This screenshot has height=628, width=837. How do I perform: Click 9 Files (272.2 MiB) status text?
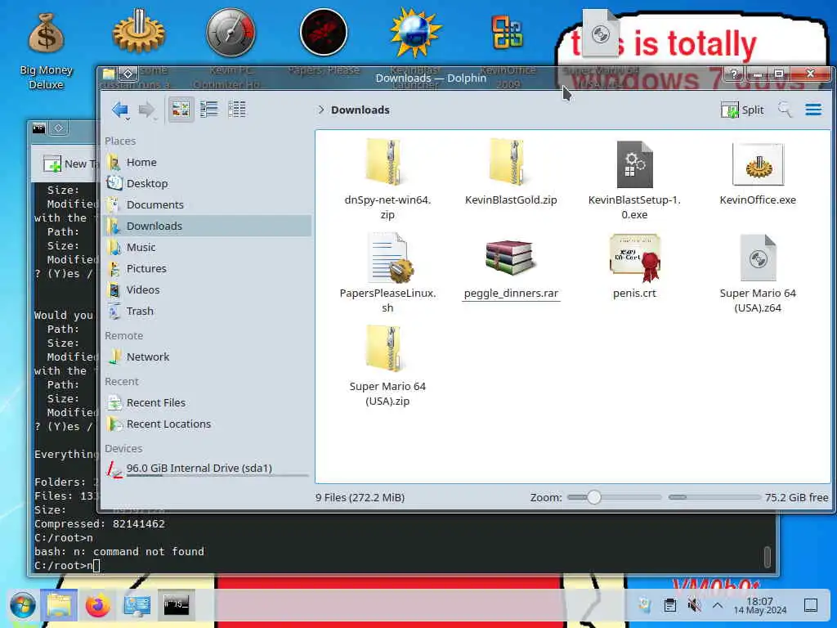pyautogui.click(x=360, y=497)
